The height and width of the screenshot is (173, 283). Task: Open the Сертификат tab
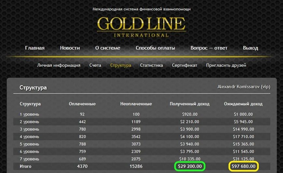[184, 65]
